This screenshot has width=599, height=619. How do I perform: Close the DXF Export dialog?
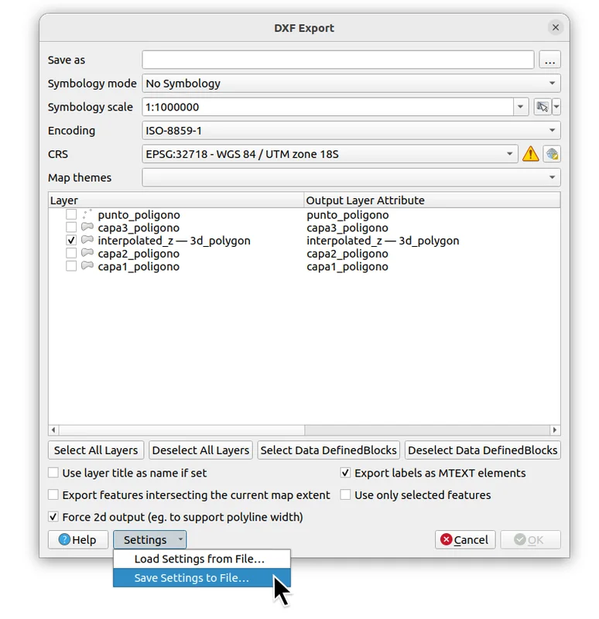pos(555,28)
